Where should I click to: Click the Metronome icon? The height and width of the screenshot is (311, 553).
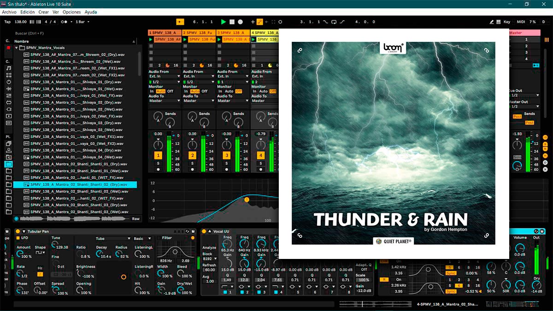pos(65,22)
